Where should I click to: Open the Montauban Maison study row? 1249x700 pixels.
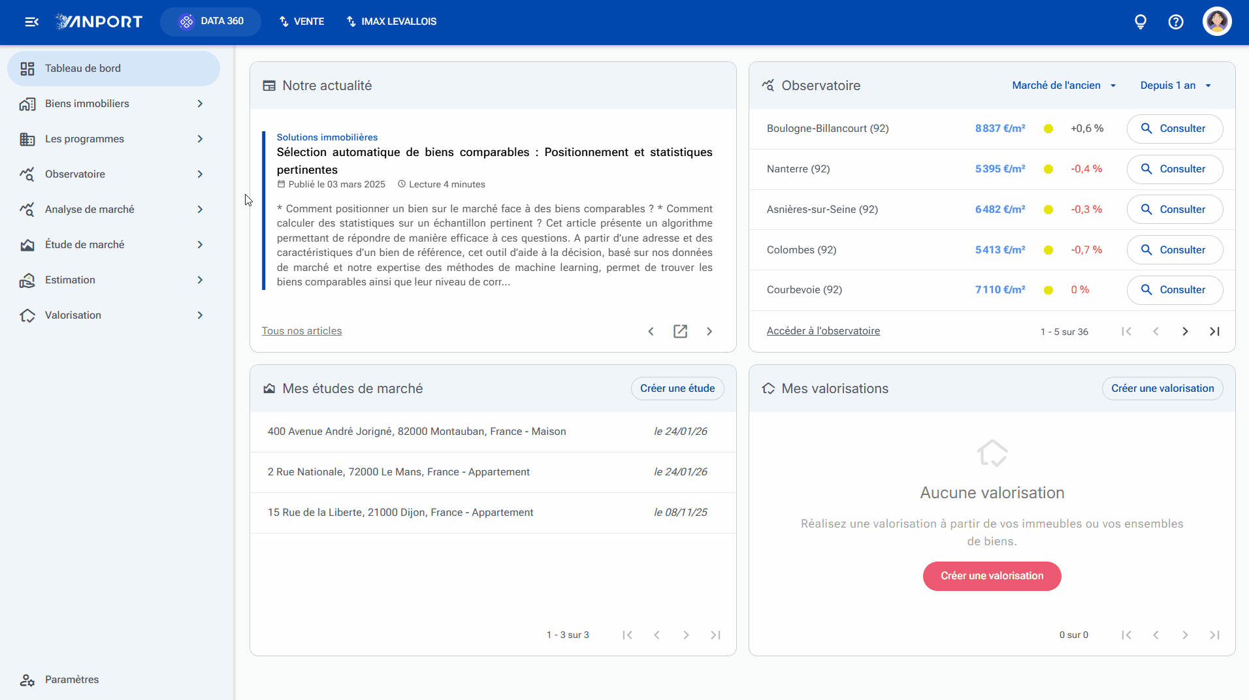(x=493, y=432)
